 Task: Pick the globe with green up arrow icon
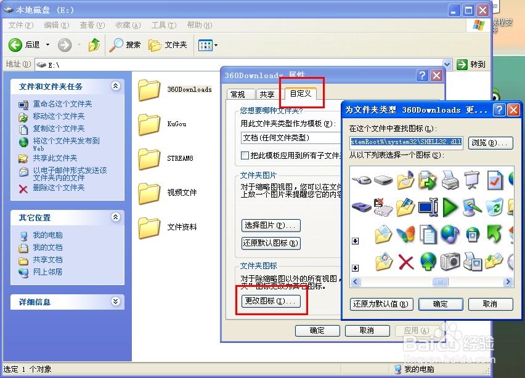[x=428, y=261]
